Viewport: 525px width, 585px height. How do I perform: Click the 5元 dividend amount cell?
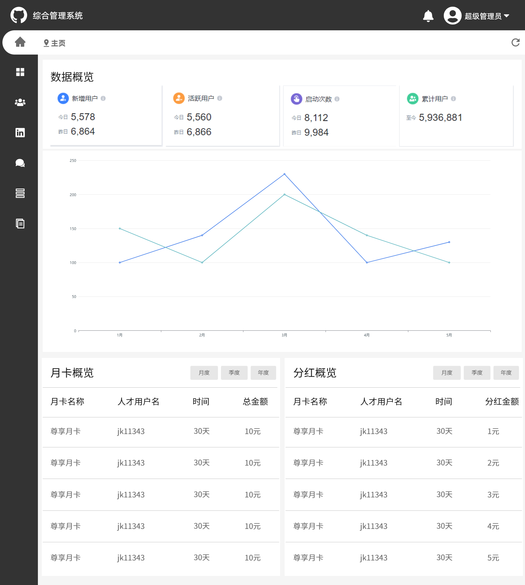pyautogui.click(x=493, y=557)
